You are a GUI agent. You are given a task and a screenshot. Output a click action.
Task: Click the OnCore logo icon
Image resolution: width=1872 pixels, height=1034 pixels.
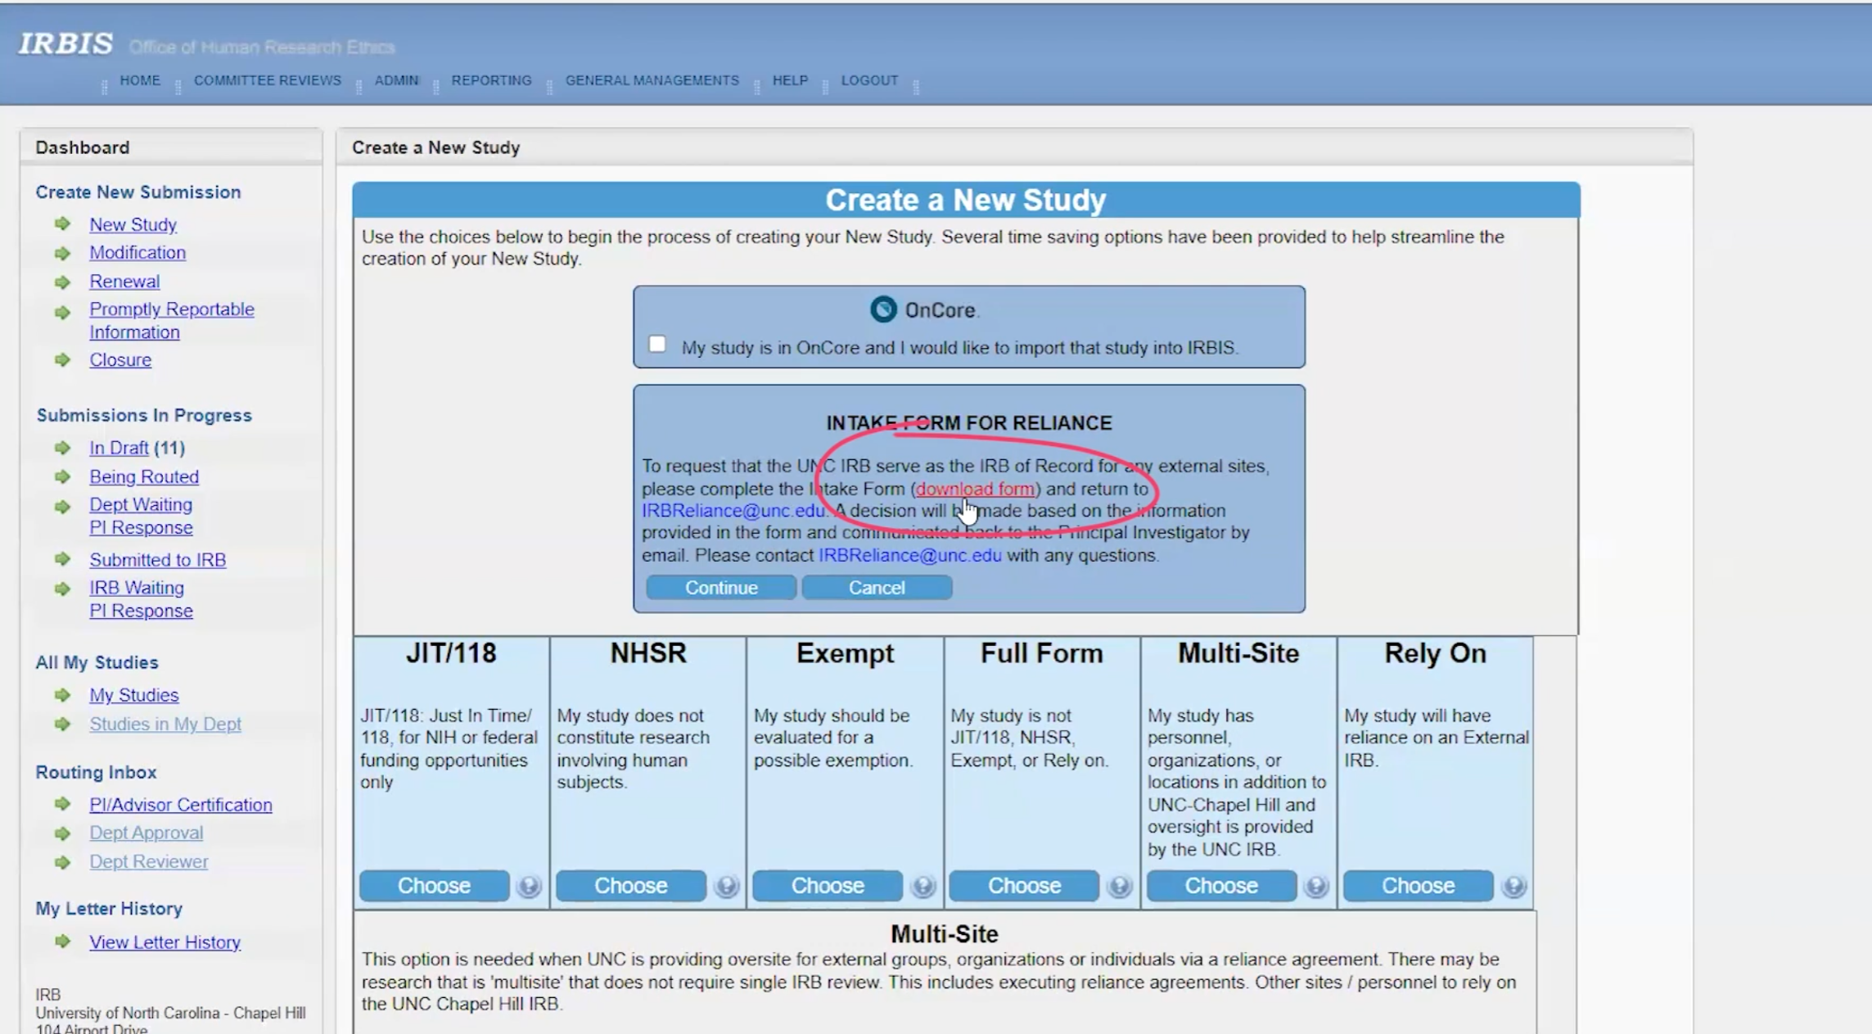tap(883, 309)
